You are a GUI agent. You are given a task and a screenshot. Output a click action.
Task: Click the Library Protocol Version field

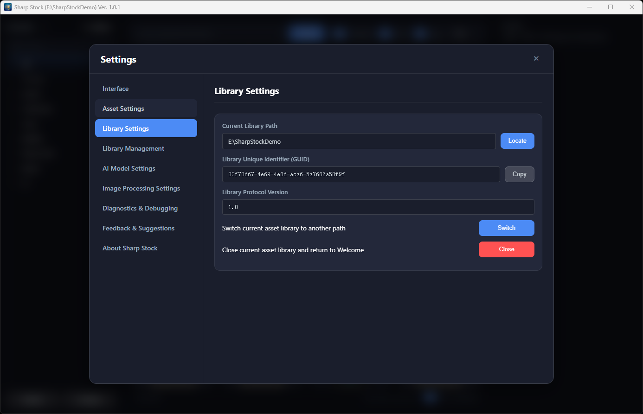[x=378, y=207]
